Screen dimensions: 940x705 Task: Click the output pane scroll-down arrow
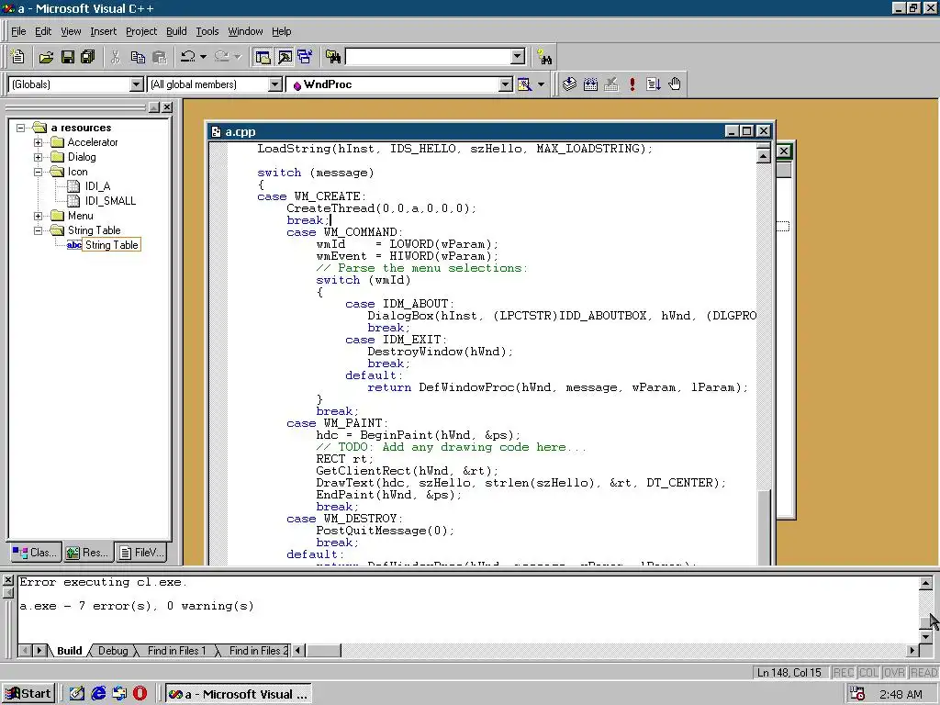925,637
